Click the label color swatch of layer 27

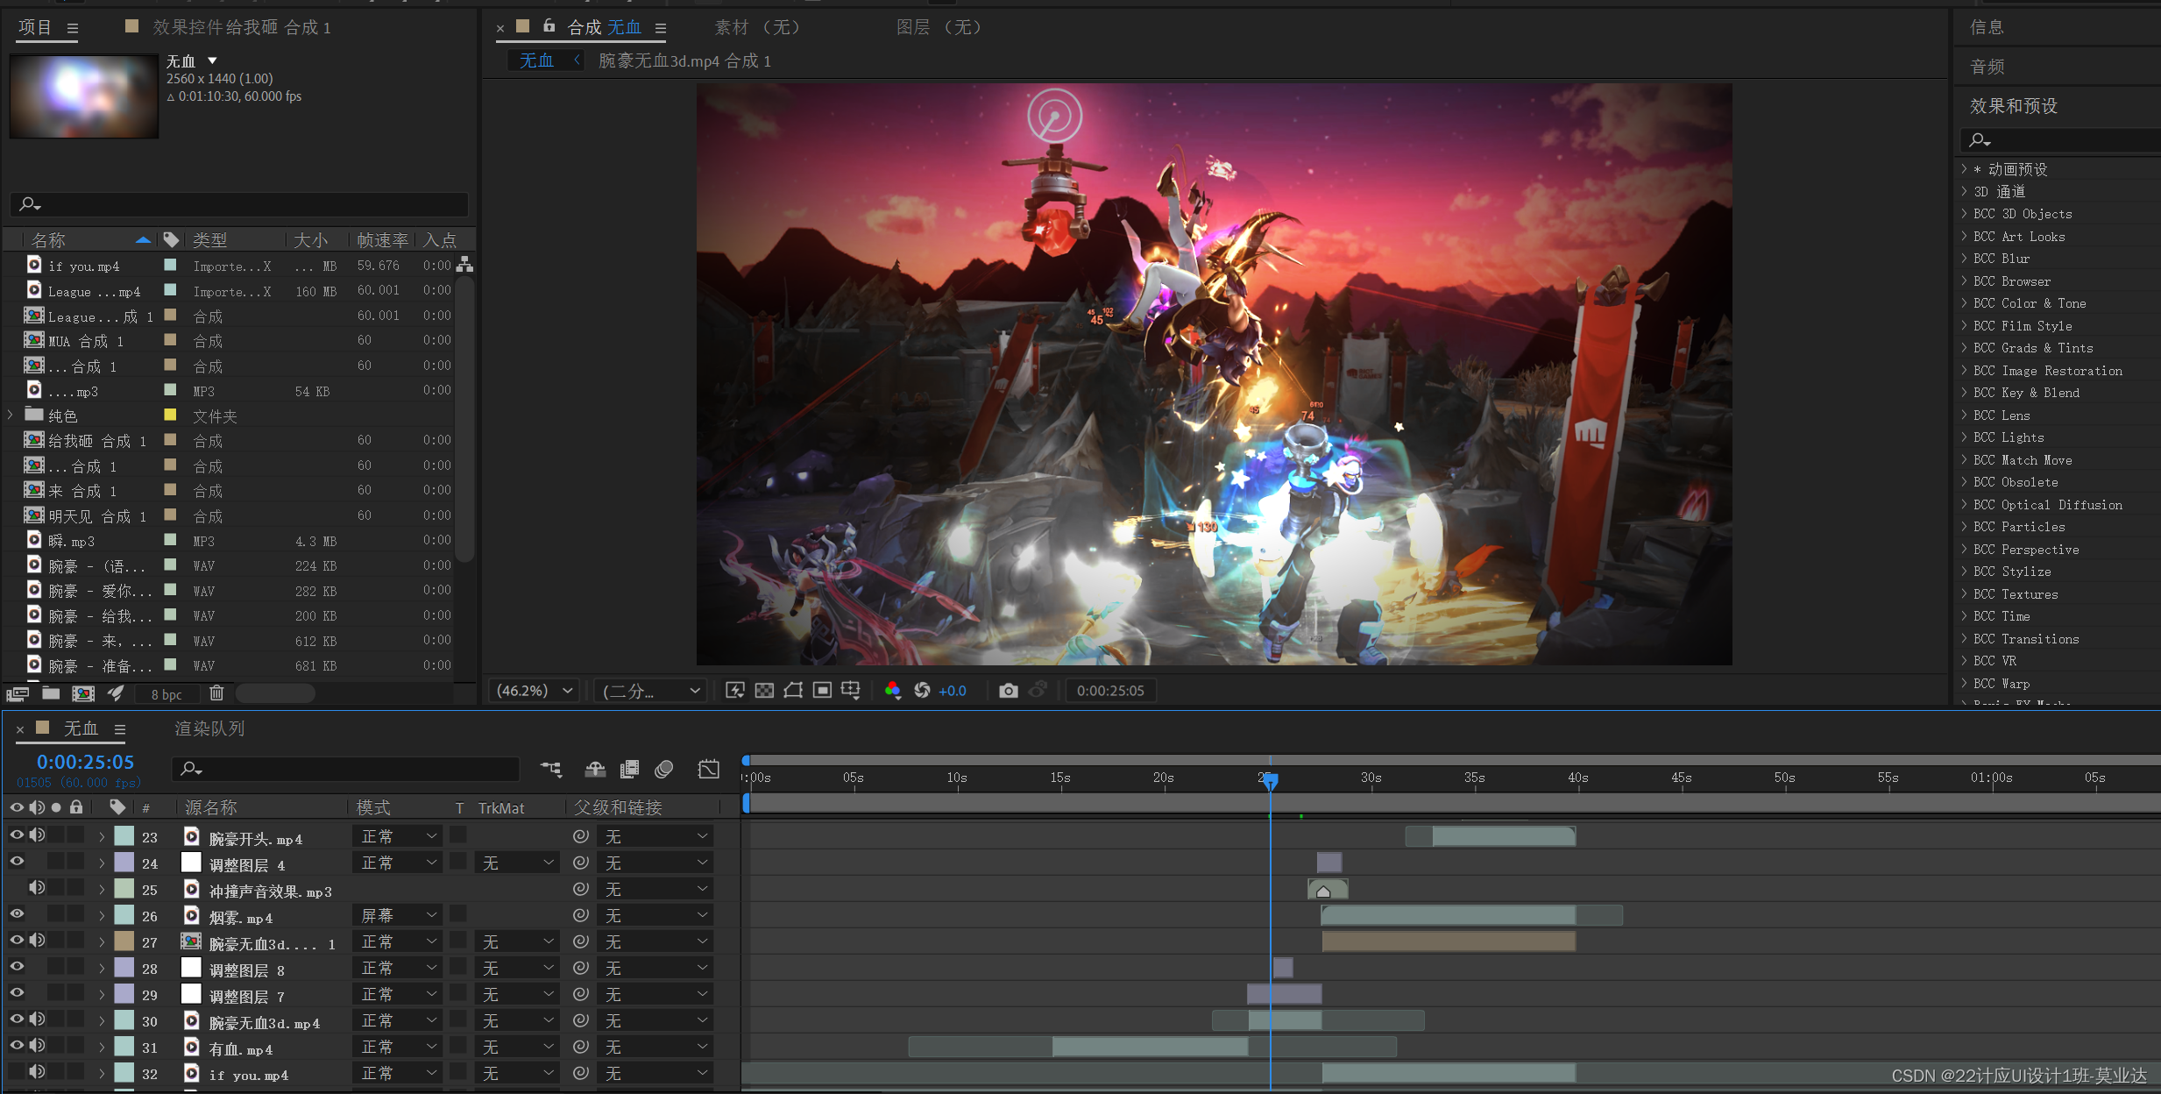point(124,942)
